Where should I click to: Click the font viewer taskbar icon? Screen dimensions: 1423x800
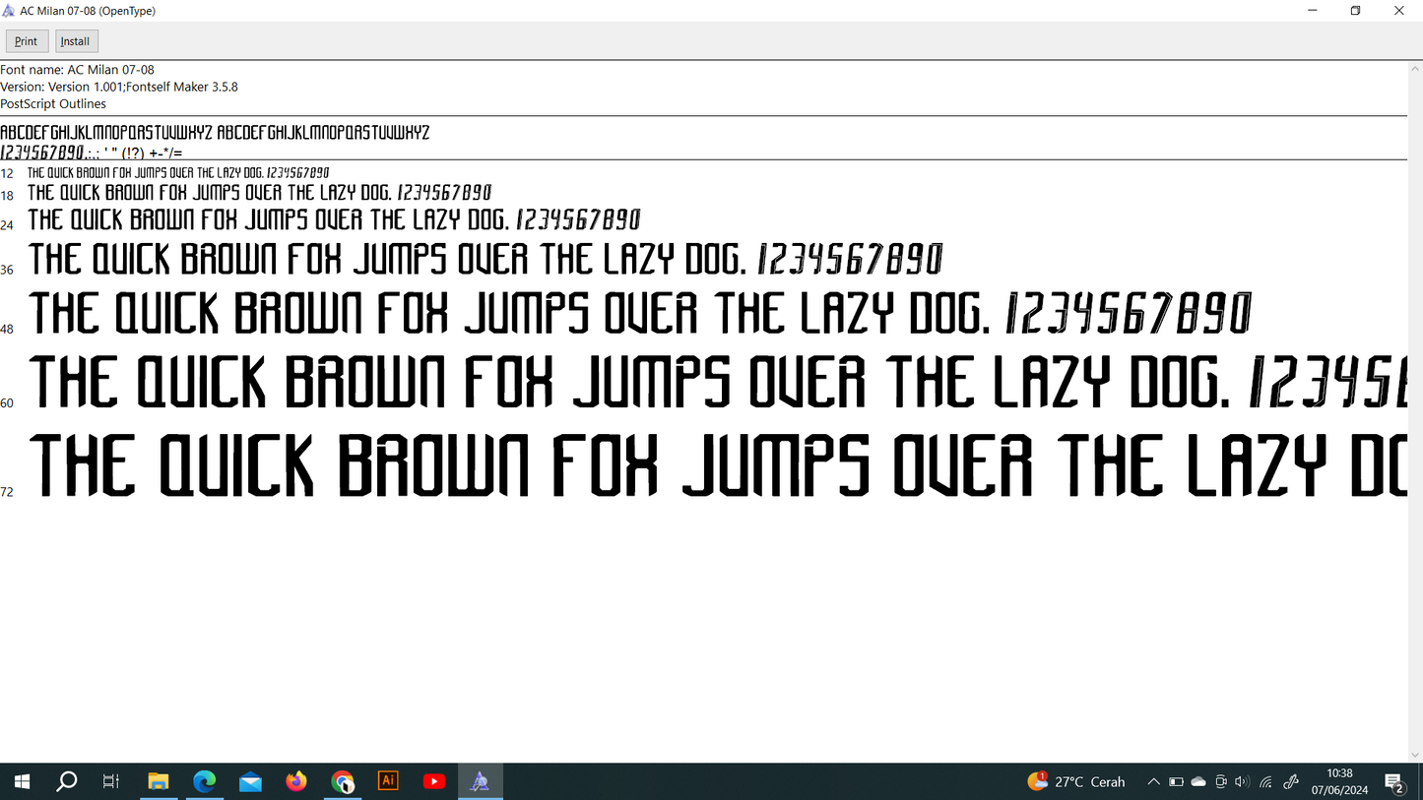coord(480,781)
